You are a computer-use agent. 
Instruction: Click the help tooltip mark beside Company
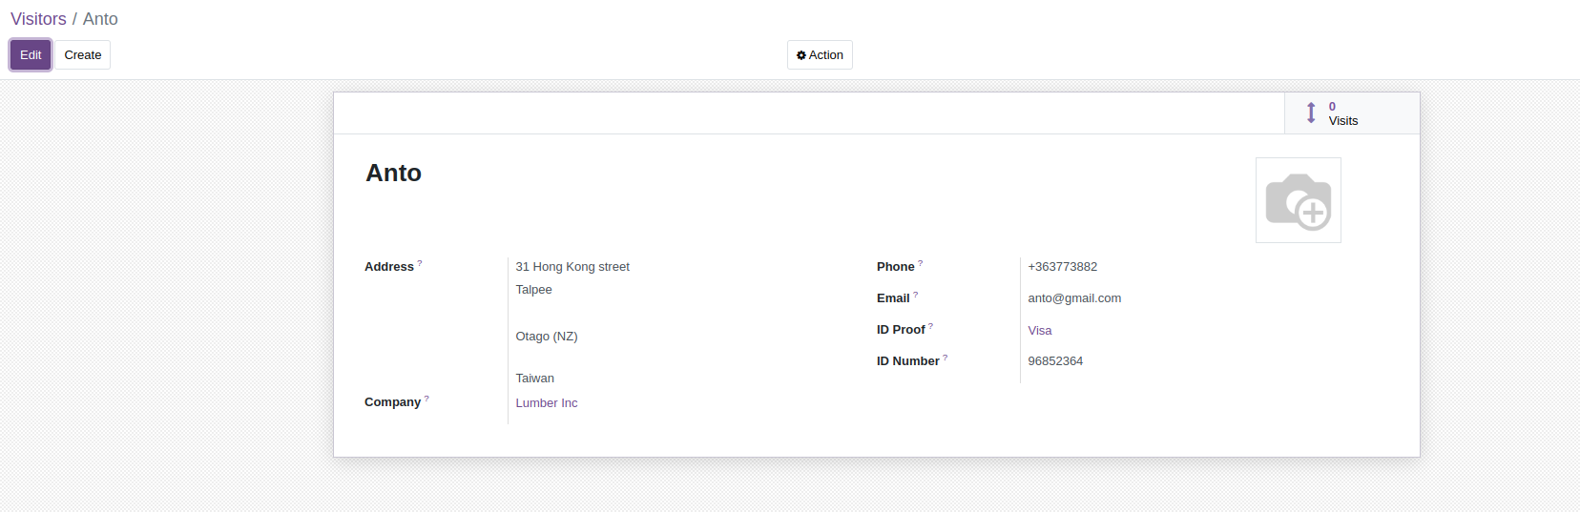point(426,399)
